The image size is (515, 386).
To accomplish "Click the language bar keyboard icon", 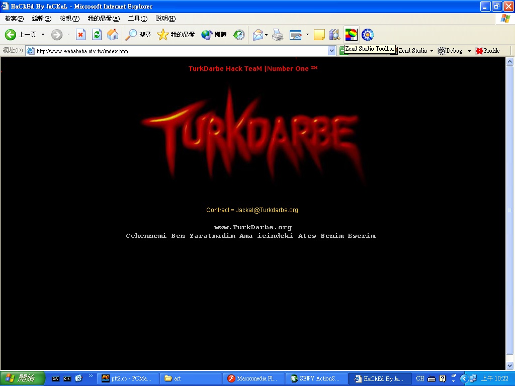I will coord(431,379).
